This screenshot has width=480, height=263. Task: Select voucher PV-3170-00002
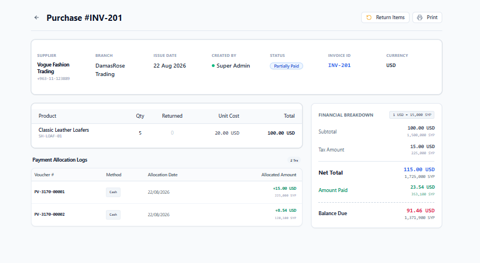click(x=49, y=215)
